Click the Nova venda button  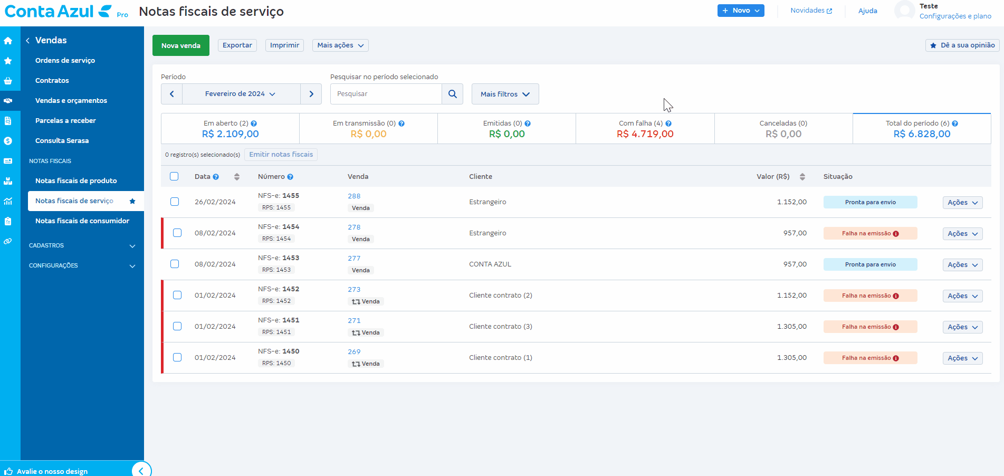coord(181,45)
